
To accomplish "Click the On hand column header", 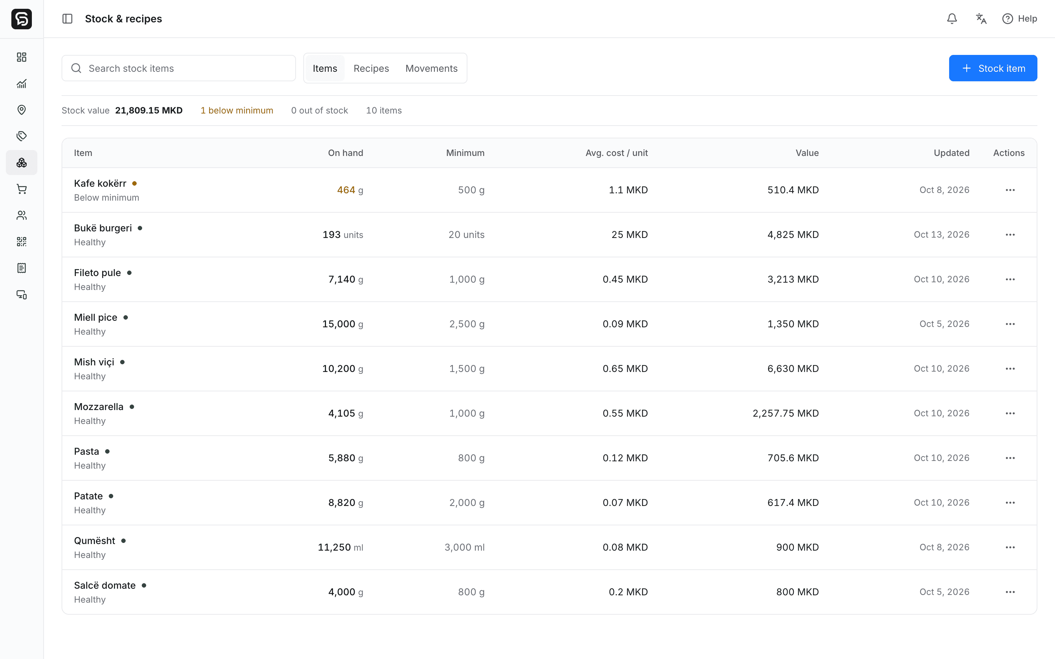I will click(345, 153).
